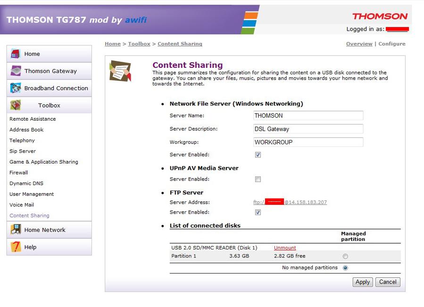424x307 pixels.
Task: Click the 'Partition 1' label
Action: pyautogui.click(x=183, y=256)
